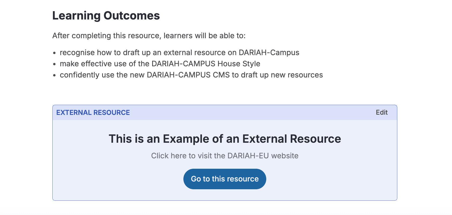Click the bullet item about drafting external resource
The height and width of the screenshot is (215, 452).
179,53
